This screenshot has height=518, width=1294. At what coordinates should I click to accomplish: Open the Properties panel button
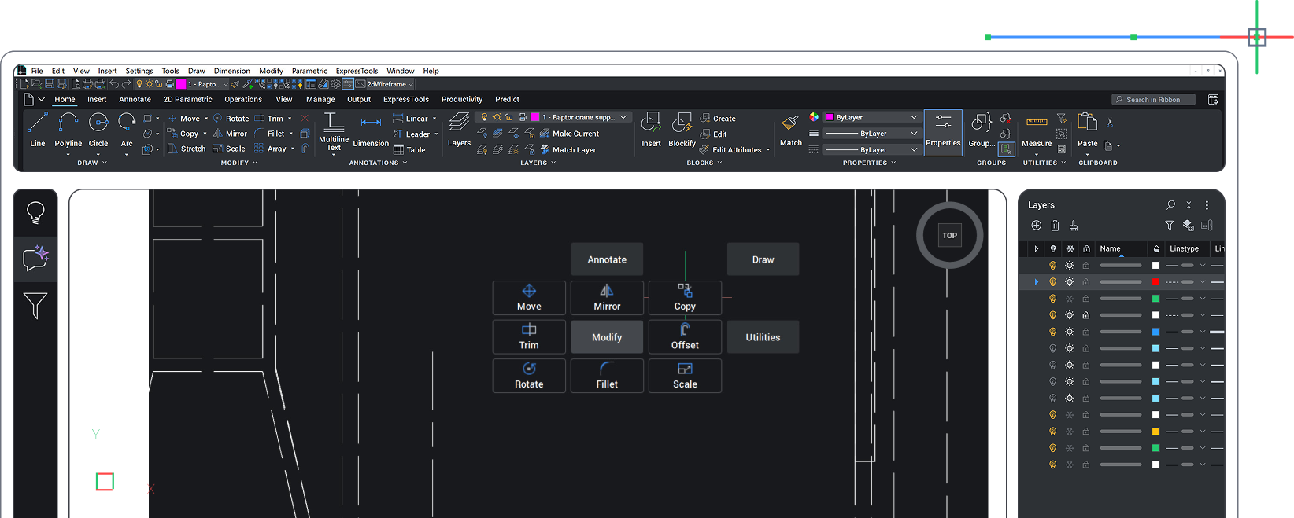click(x=943, y=133)
